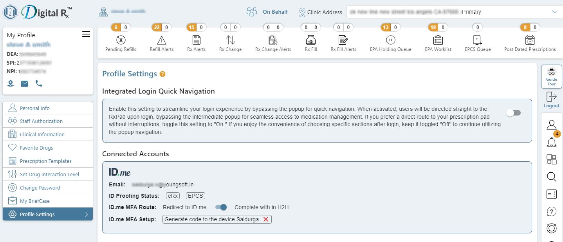This screenshot has height=242, width=563.
Task: Click the On Behalf link
Action: pos(275,12)
